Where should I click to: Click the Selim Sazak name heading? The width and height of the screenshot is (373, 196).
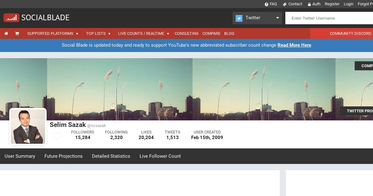point(68,125)
